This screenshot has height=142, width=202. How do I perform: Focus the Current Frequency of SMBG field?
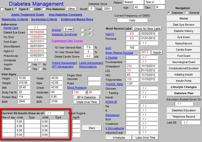[x=132, y=20]
